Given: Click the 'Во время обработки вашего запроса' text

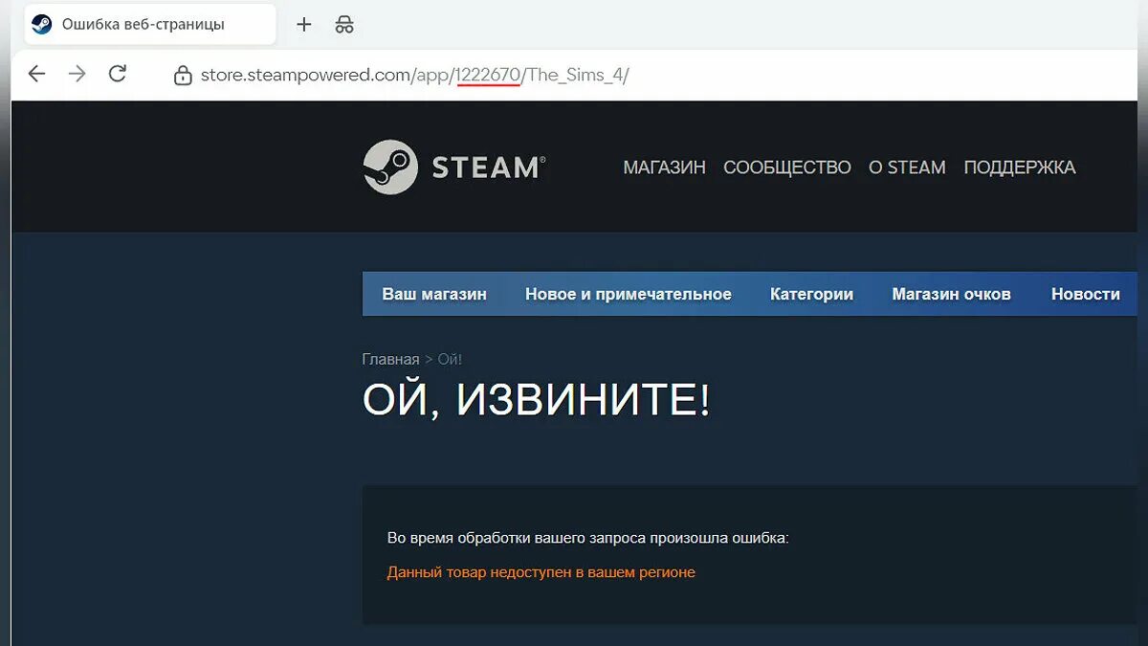Looking at the screenshot, I should click(x=587, y=538).
